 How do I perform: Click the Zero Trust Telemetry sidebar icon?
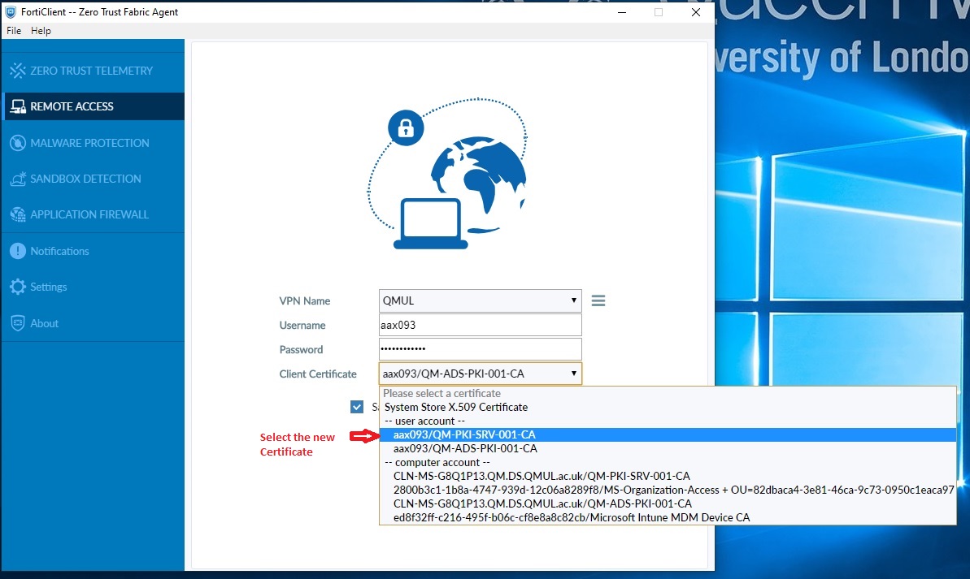tap(18, 71)
